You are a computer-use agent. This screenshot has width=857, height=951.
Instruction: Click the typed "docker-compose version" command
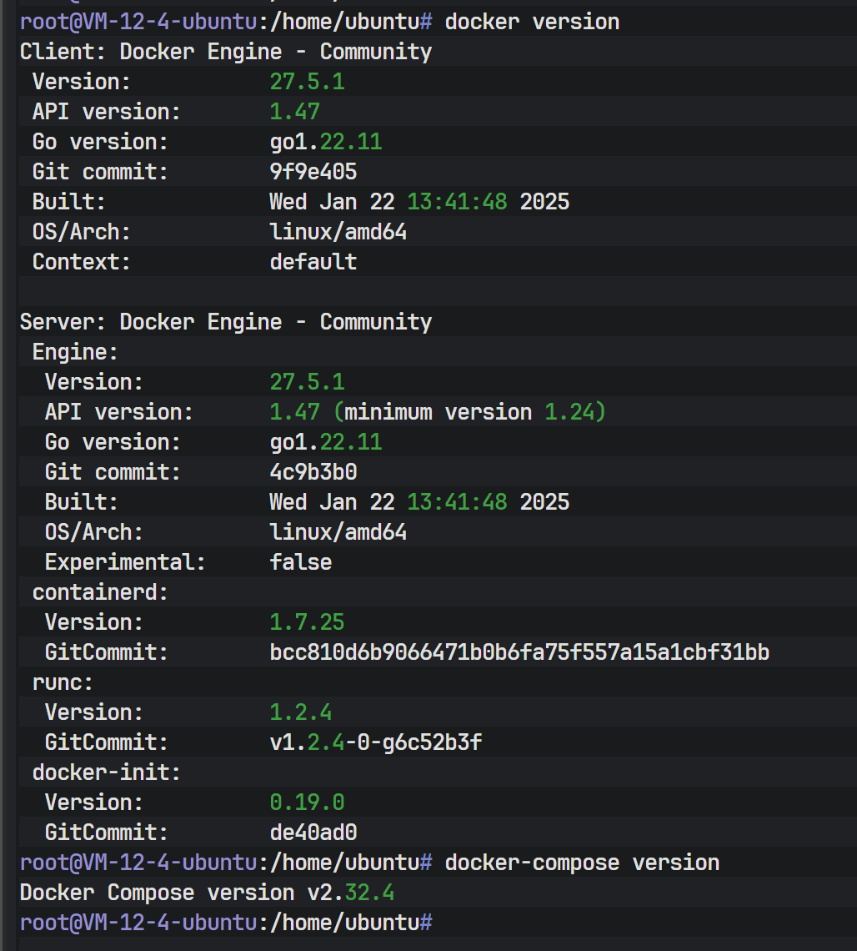pyautogui.click(x=582, y=863)
